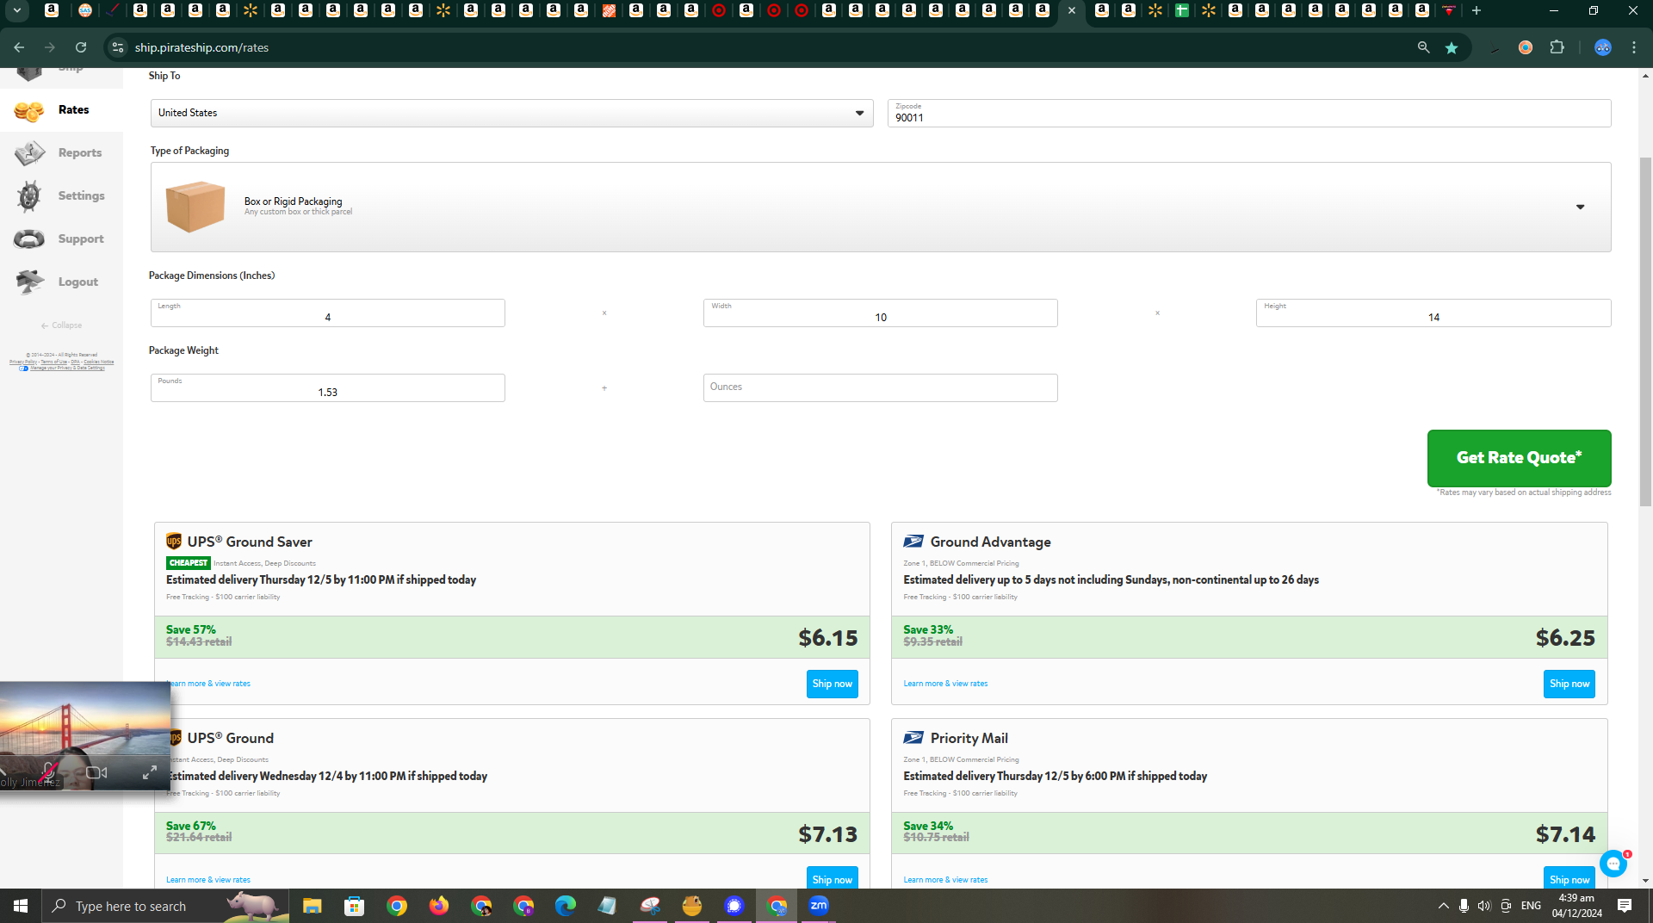Open a new browser tab
Screen dimensions: 1653x923
pos(1476,10)
